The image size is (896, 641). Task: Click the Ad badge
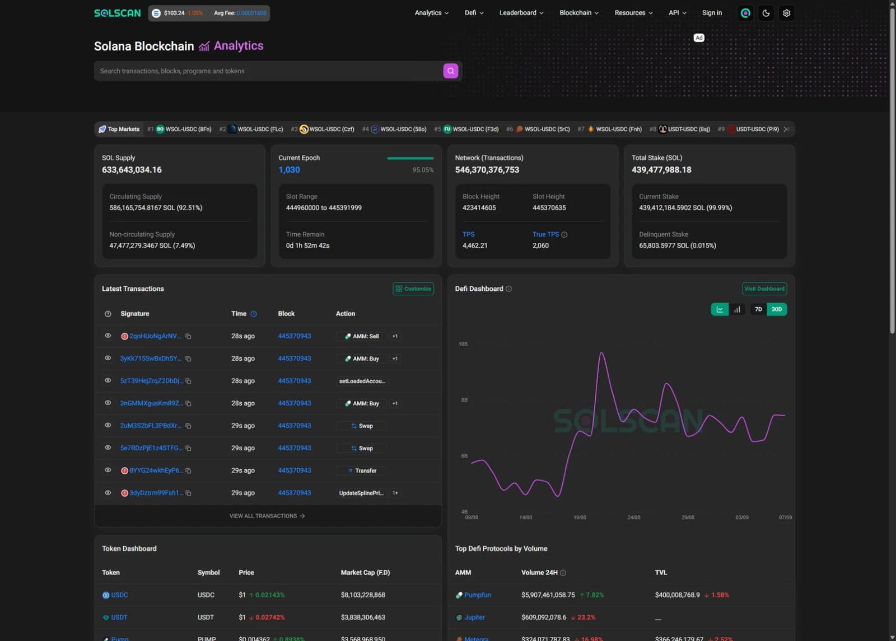point(699,38)
